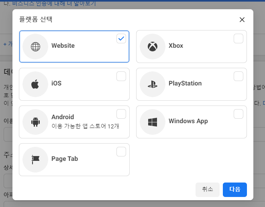This screenshot has width=265, height=207.
Task: Click the 플랫폼 선택 dialog title
Action: click(x=35, y=19)
